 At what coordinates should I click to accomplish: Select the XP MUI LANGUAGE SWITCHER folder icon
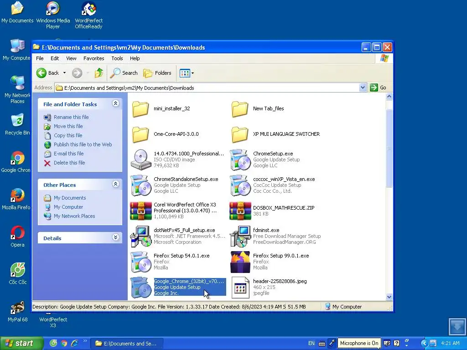coord(240,134)
